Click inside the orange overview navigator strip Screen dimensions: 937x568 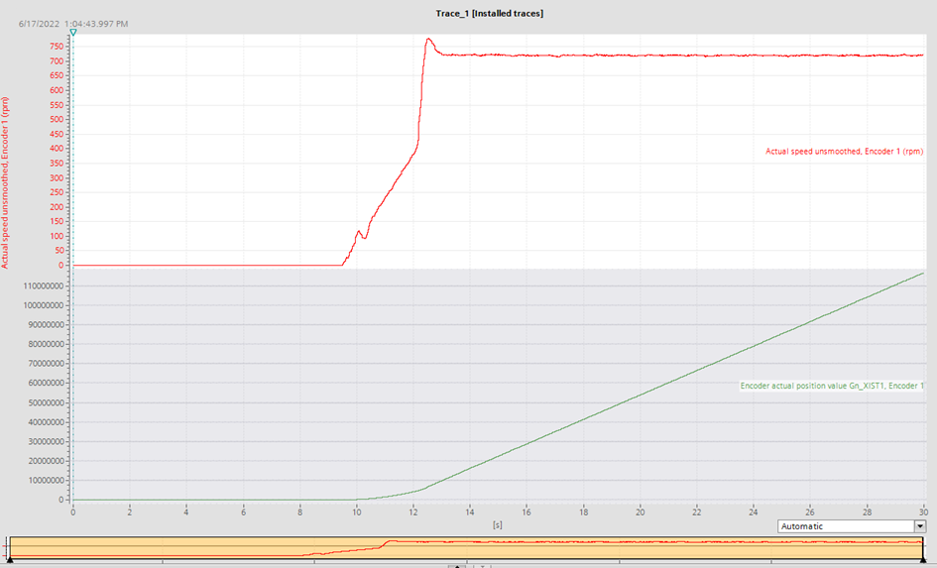point(466,548)
